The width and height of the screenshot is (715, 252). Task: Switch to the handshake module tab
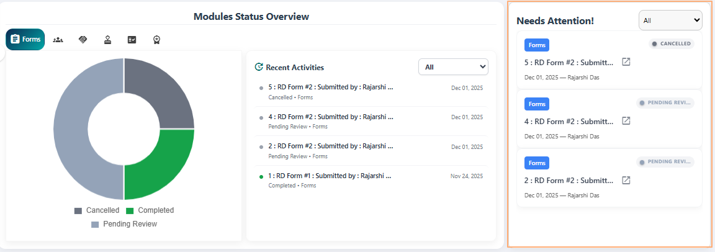tap(83, 40)
